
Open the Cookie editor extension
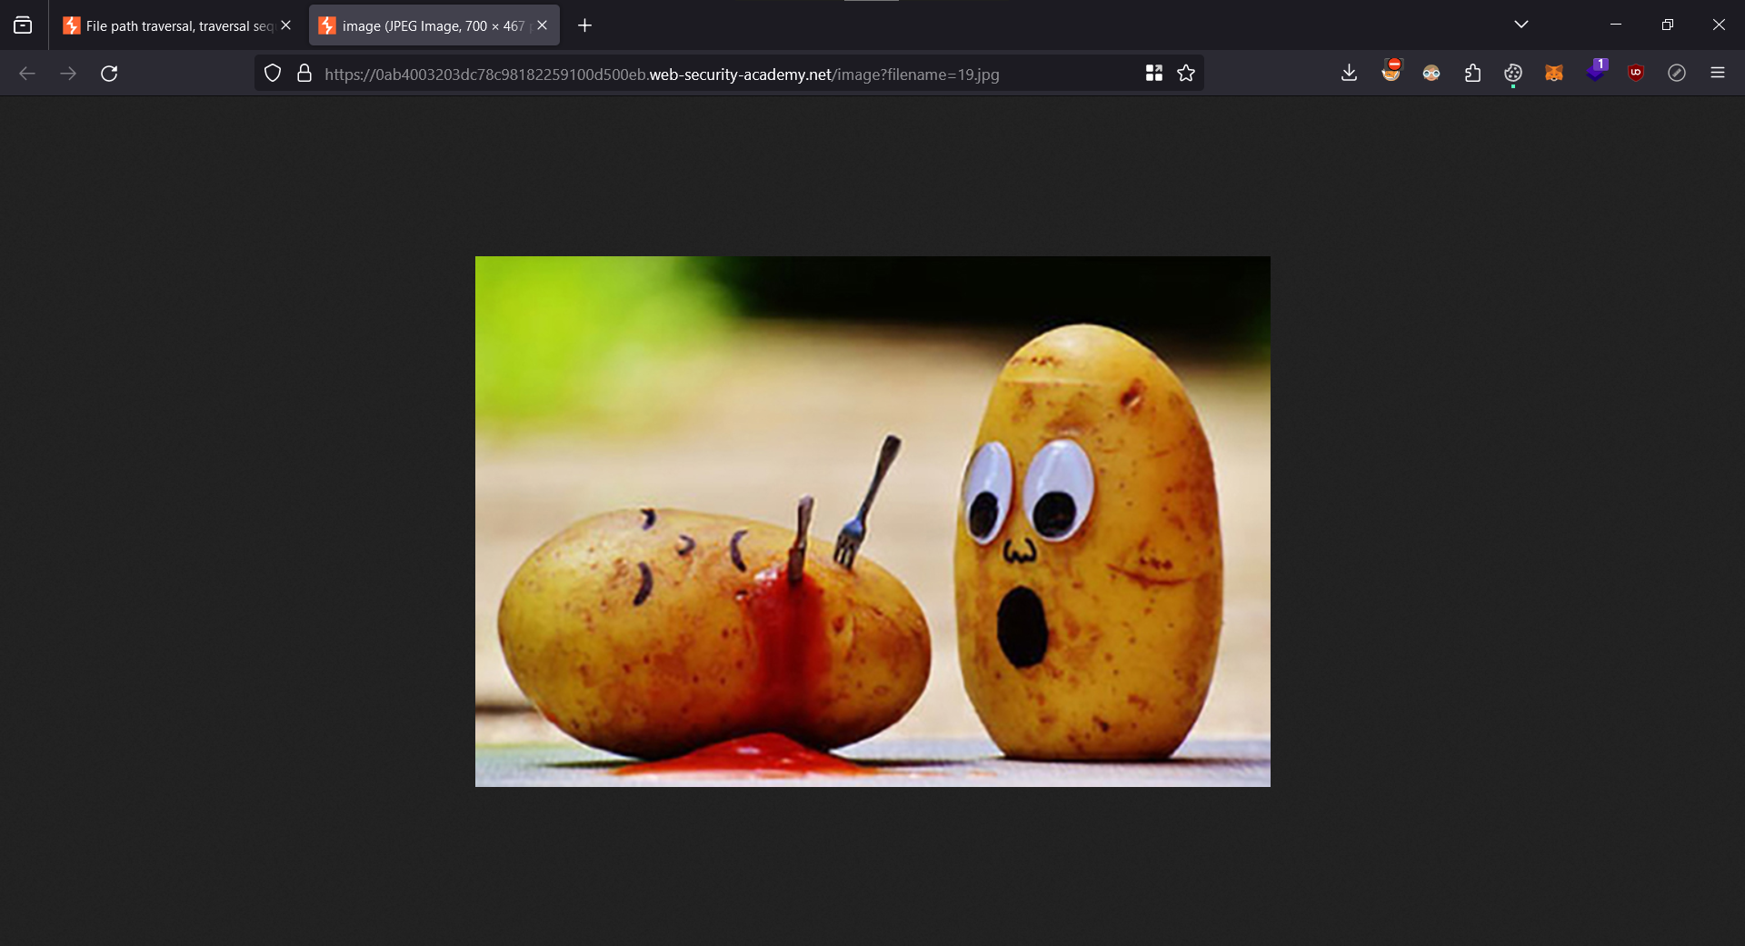tap(1513, 74)
